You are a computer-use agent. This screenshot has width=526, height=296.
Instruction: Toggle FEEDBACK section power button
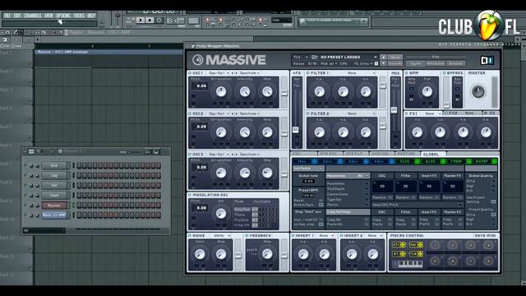247,236
